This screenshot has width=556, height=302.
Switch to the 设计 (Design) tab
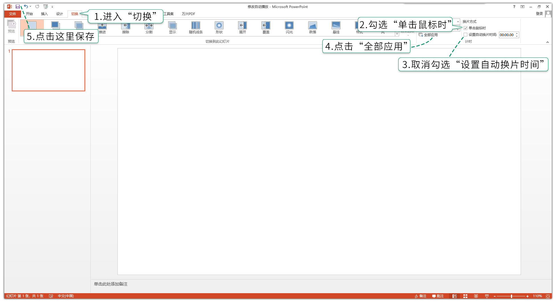coord(59,14)
